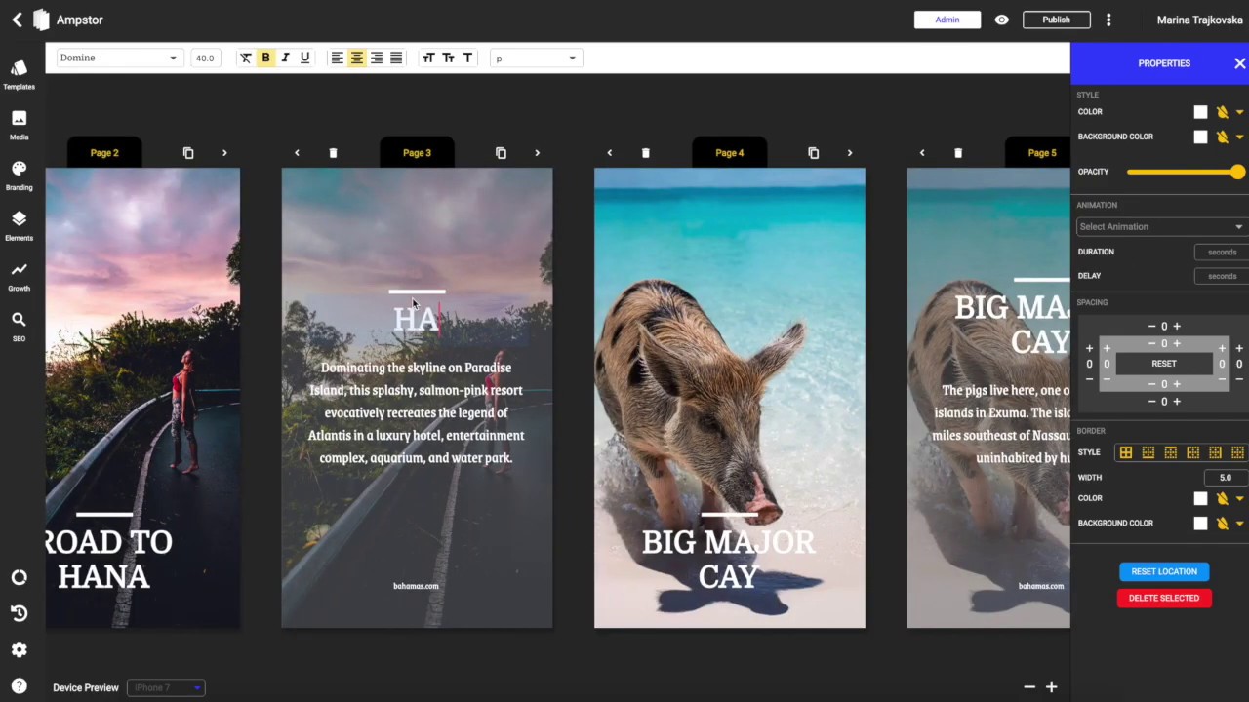Justify text alignment
Viewport: 1249px width, 702px height.
point(396,58)
